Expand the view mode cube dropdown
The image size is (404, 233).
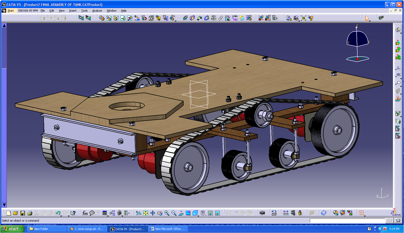pos(199,216)
